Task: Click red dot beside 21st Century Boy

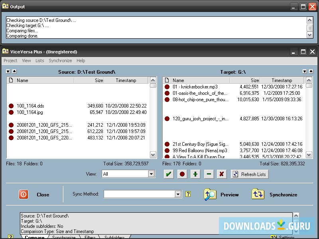Action: (167, 144)
